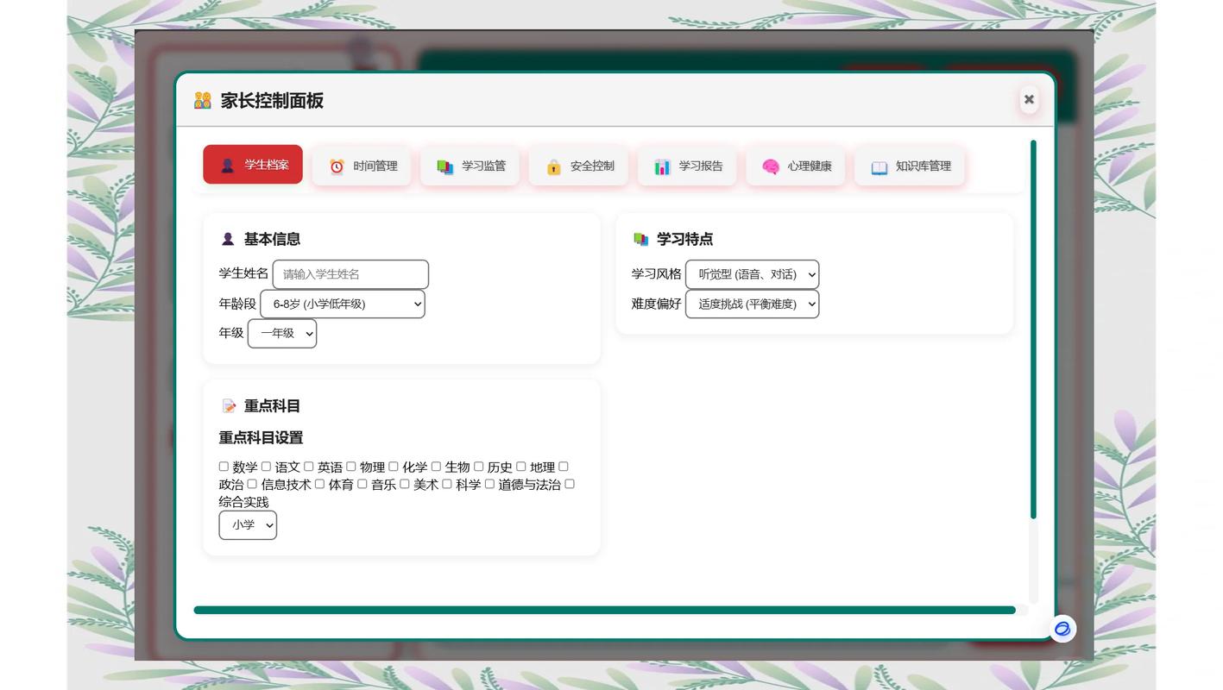Click the horizontal green scrollbar thumb
The height and width of the screenshot is (690, 1223).
click(x=604, y=610)
